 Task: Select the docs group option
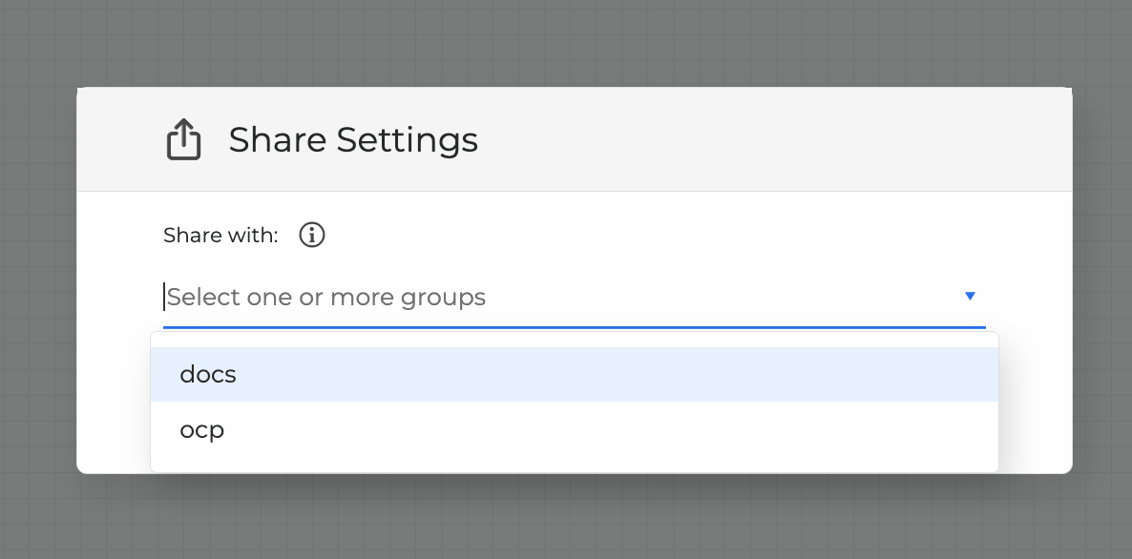click(208, 375)
